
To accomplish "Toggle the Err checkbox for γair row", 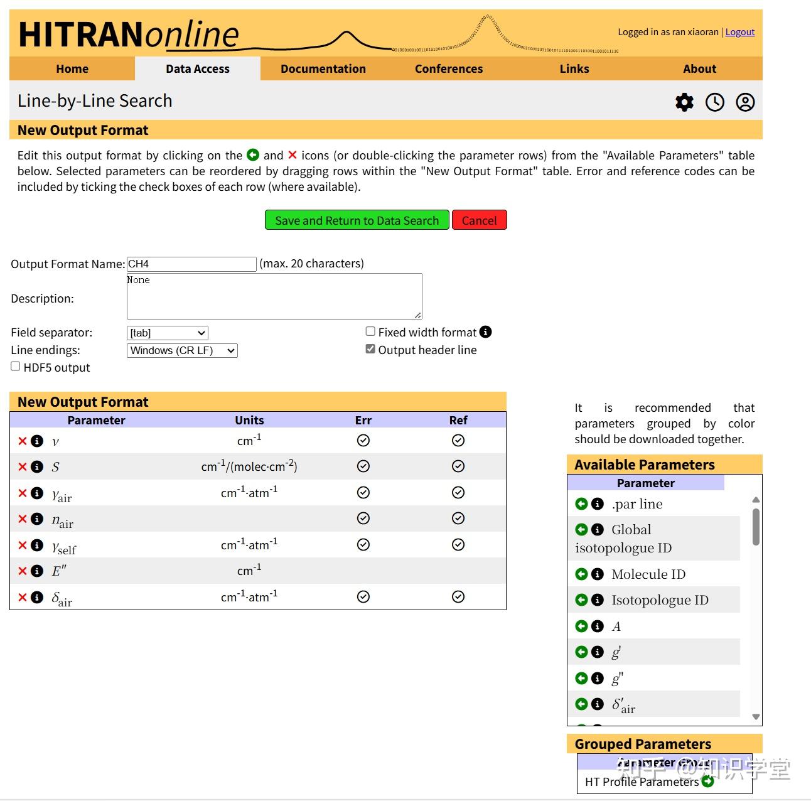I will (x=363, y=492).
